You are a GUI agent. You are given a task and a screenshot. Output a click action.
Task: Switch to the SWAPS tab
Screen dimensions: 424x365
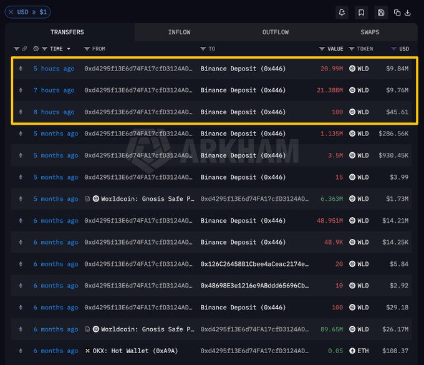click(370, 32)
